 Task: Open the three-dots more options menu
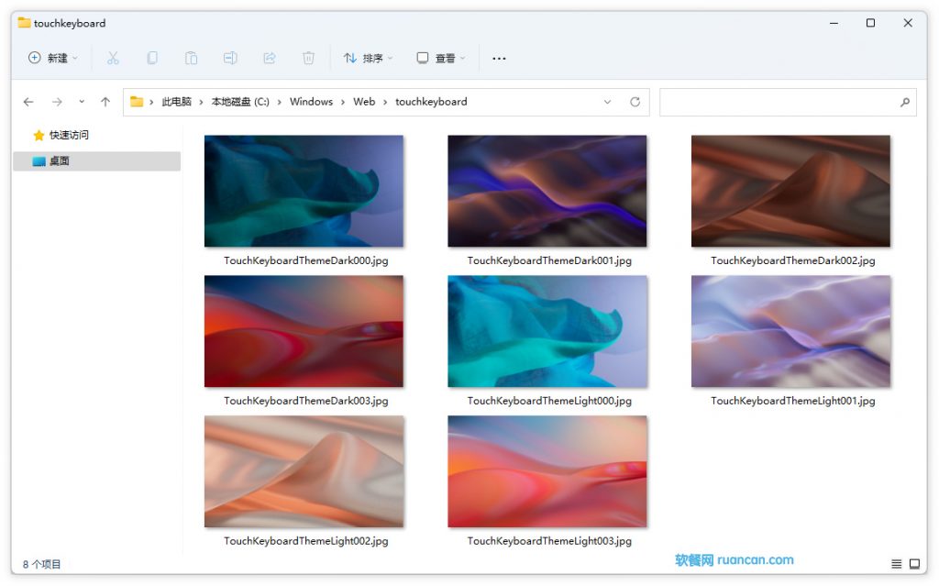point(499,58)
